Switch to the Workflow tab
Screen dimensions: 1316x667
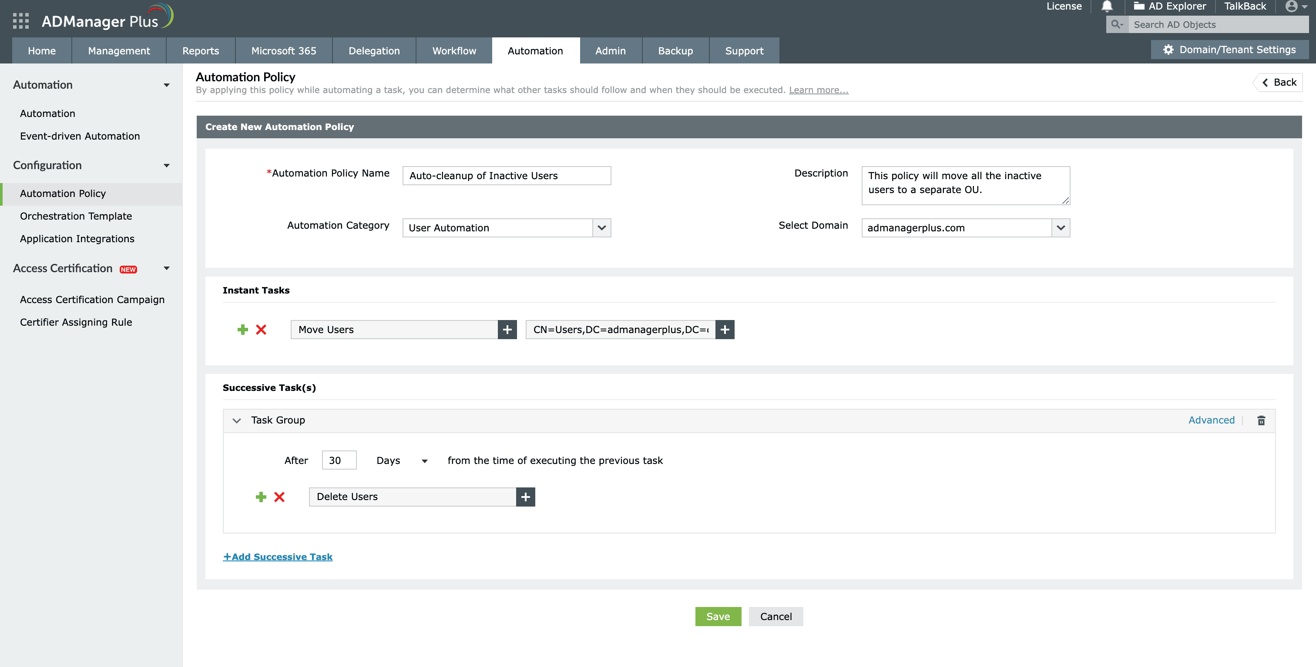pyautogui.click(x=453, y=50)
